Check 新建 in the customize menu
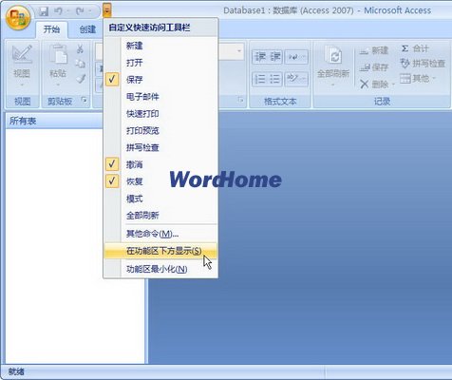 (x=160, y=46)
